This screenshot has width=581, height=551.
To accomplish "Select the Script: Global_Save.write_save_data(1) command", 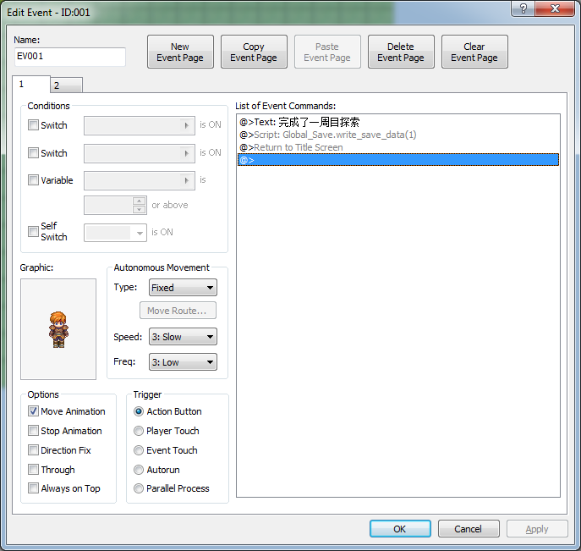I will [398, 135].
